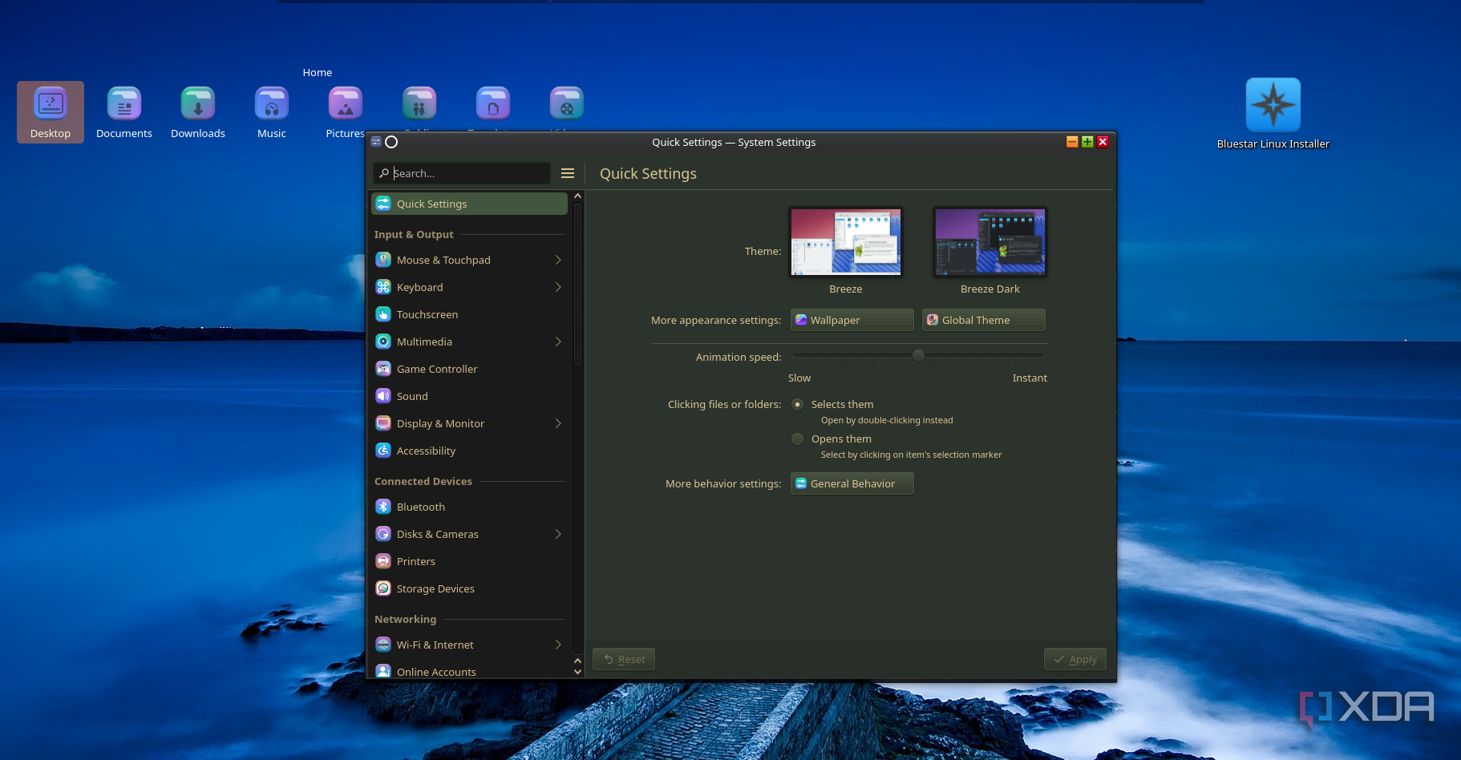
Task: Open the Keyboard settings icon
Action: click(383, 287)
